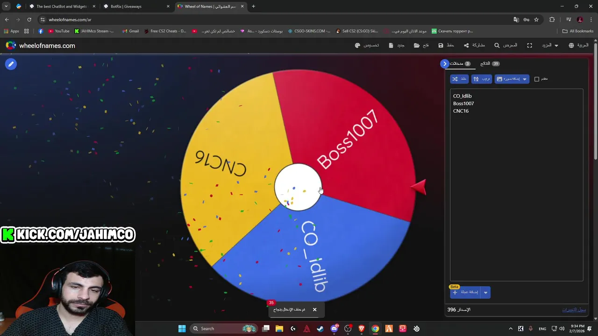Open Steam from the taskbar

point(320,329)
